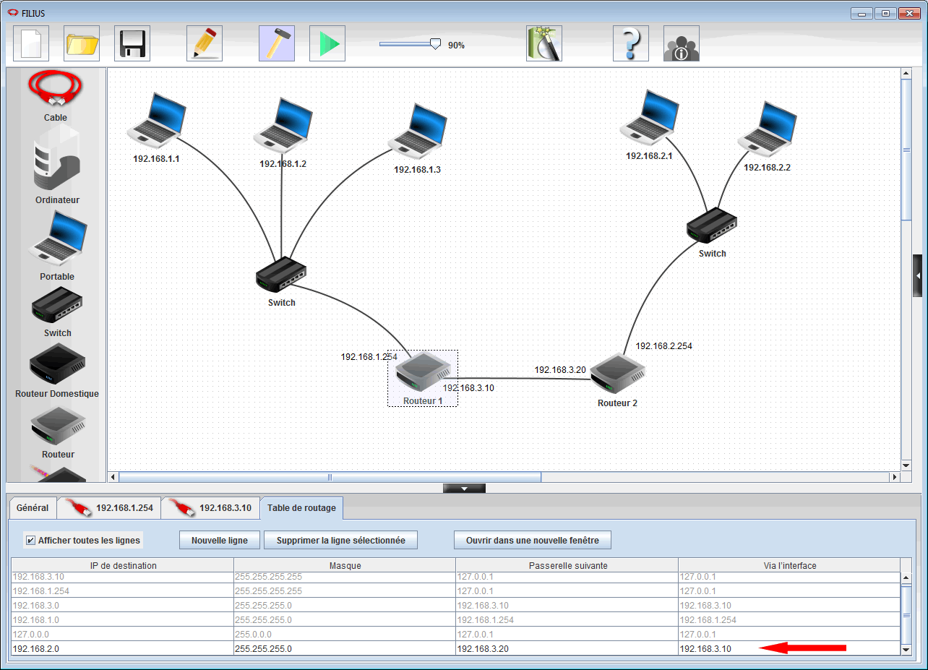Expand the right side panel arrow

(918, 276)
